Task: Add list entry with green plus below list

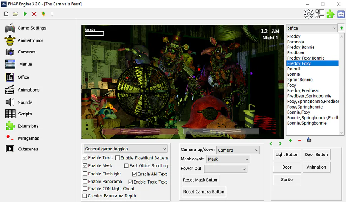Action: tap(290, 140)
